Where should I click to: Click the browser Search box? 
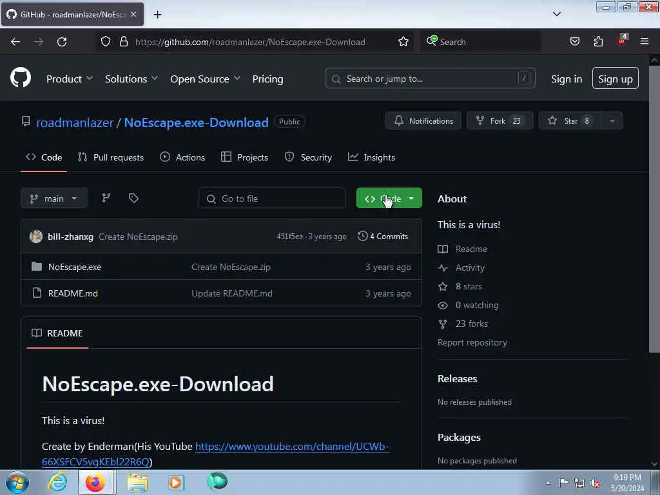(x=481, y=42)
